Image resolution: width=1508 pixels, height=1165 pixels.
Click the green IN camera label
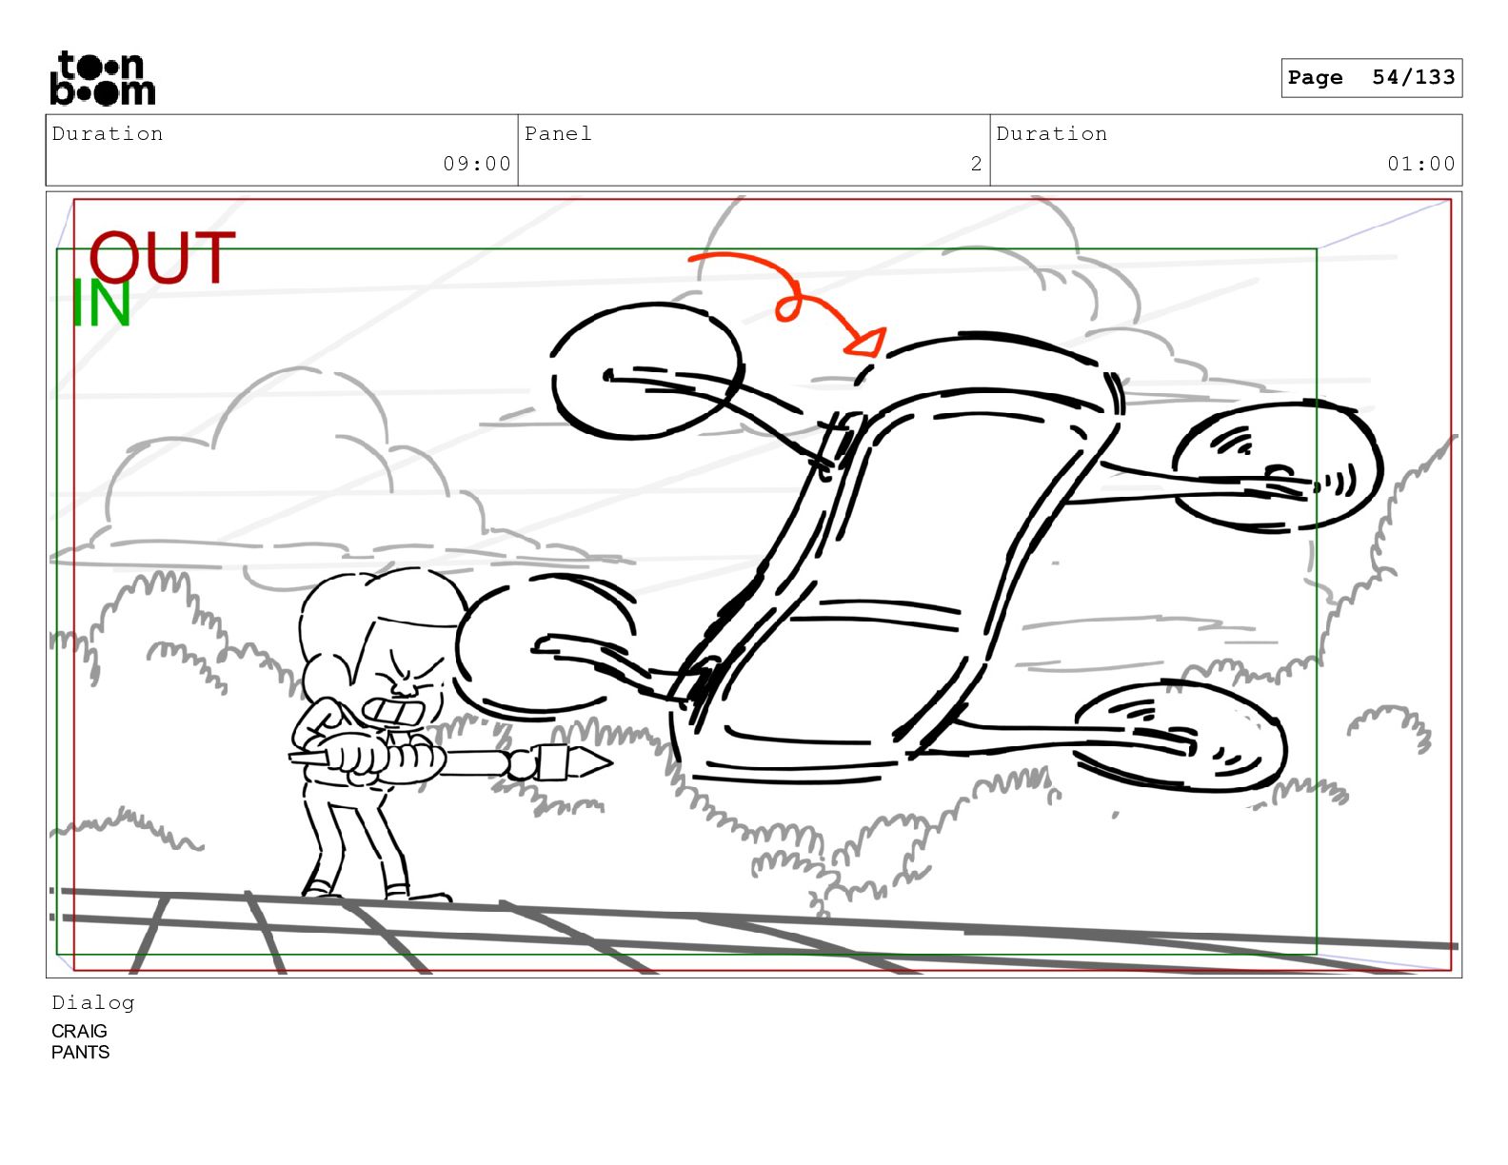pos(101,305)
